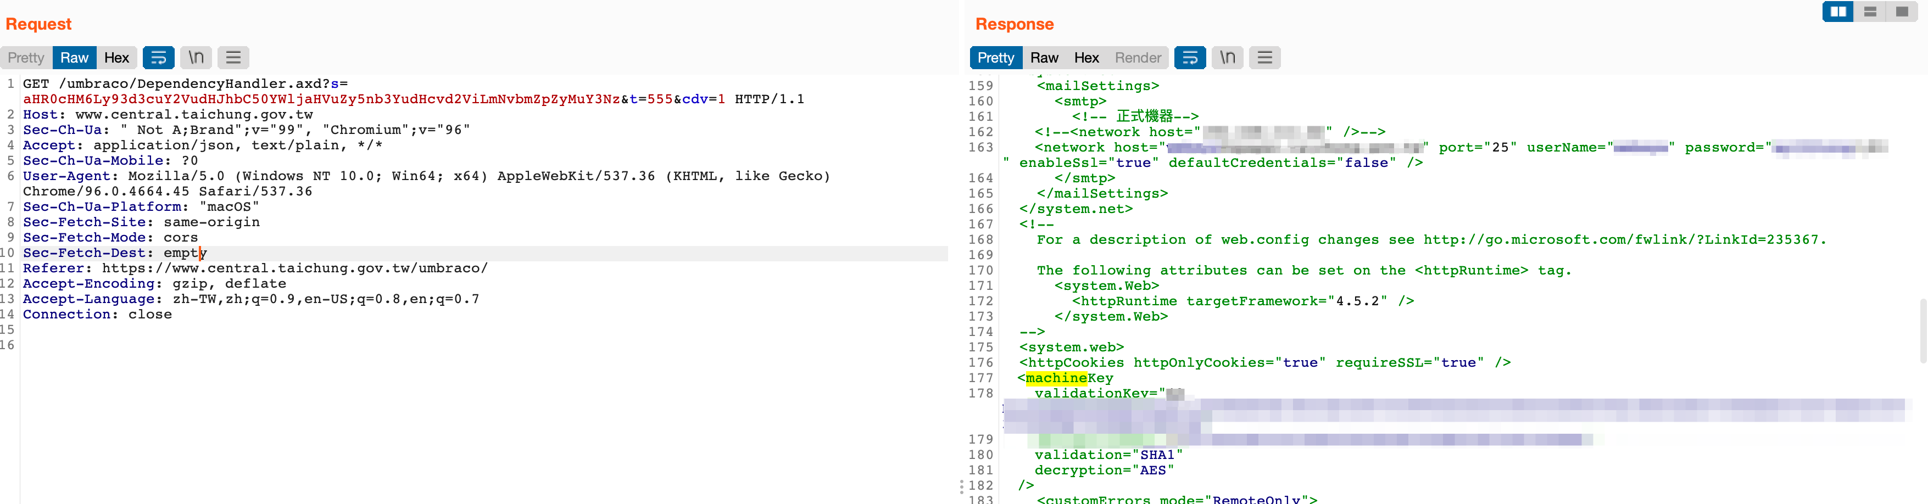Image resolution: width=1928 pixels, height=504 pixels.
Task: Click "The following attributes can be set" comment line
Action: coord(1305,270)
